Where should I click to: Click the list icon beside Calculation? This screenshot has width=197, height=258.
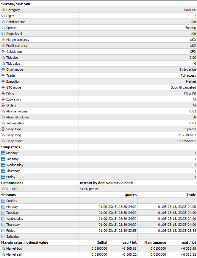click(x=3, y=52)
